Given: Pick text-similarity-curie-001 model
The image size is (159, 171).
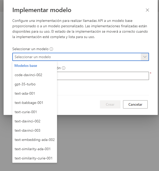Looking at the screenshot, I should click(35, 158).
